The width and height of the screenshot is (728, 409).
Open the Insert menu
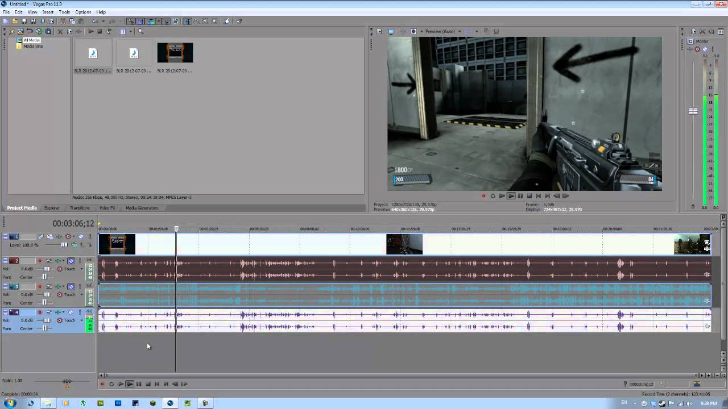(x=48, y=12)
